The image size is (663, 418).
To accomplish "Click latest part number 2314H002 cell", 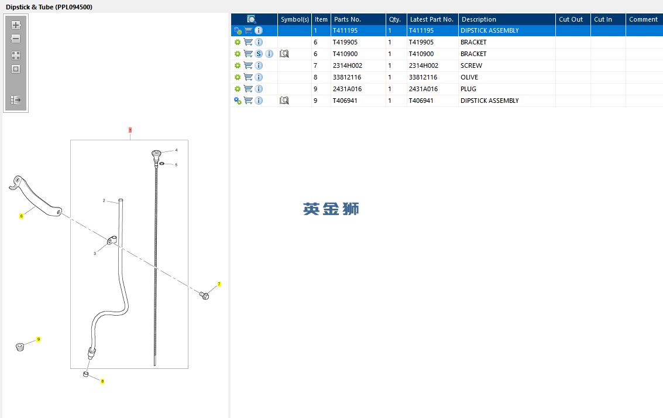I will [x=432, y=65].
